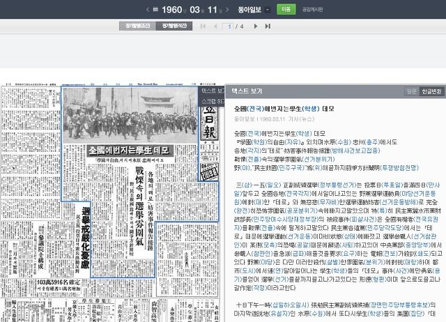
Task: Click the newspaper name 동아일보
Action: tap(249, 10)
